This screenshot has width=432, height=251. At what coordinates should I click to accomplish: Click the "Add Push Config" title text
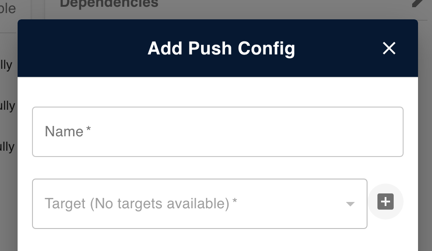(221, 48)
